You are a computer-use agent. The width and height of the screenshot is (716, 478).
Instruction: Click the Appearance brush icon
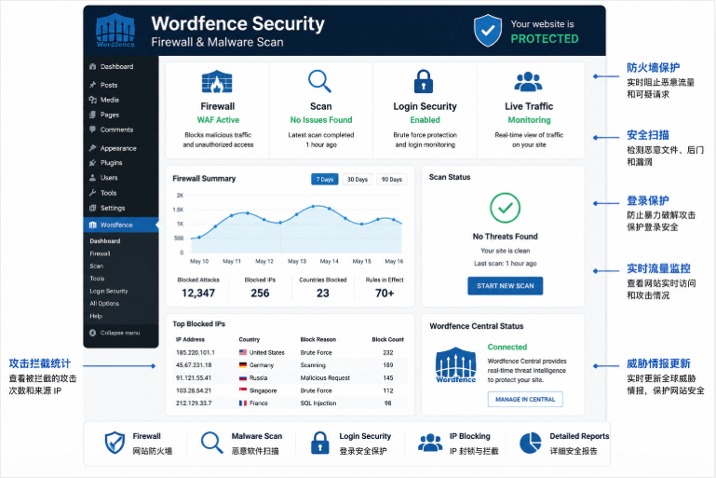pyautogui.click(x=93, y=148)
